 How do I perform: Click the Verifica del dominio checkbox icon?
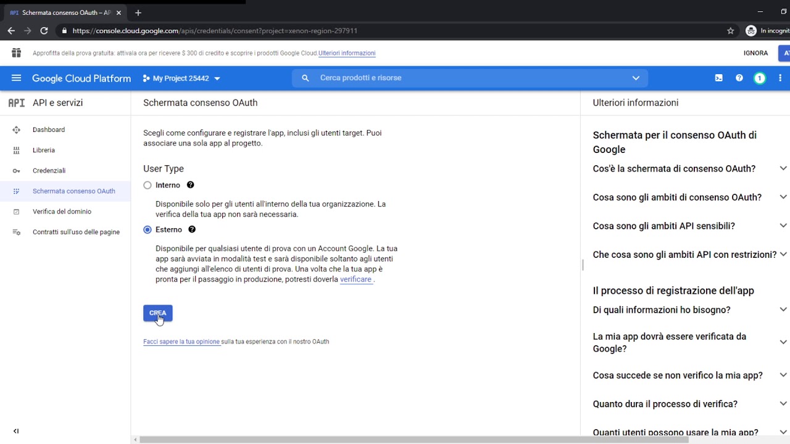pos(16,212)
